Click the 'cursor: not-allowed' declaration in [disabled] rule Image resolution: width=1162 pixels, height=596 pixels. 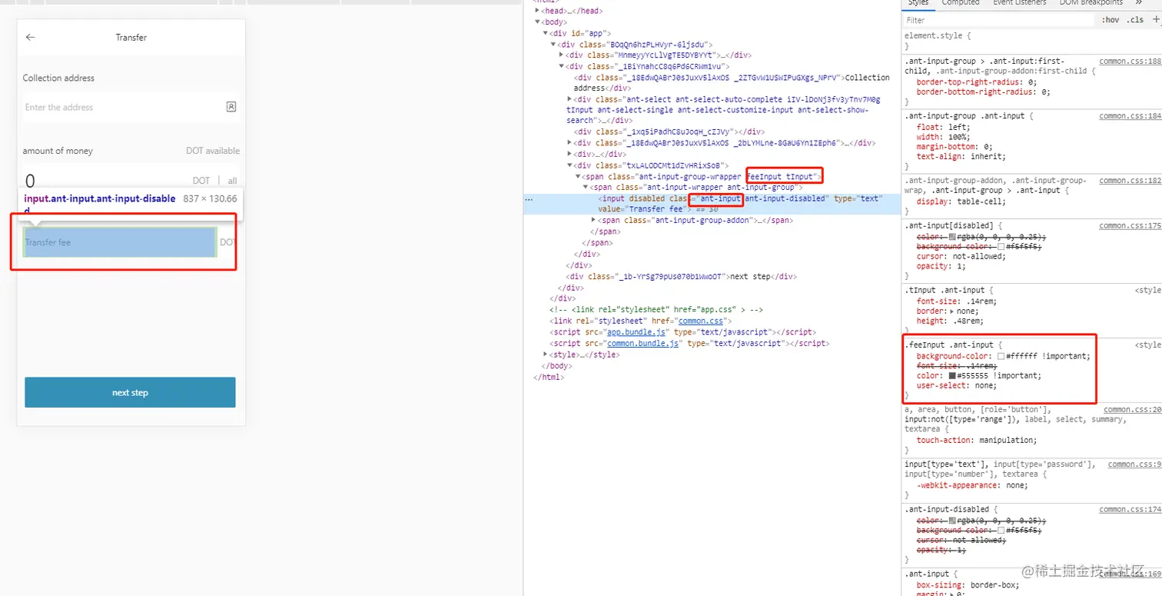coord(961,256)
